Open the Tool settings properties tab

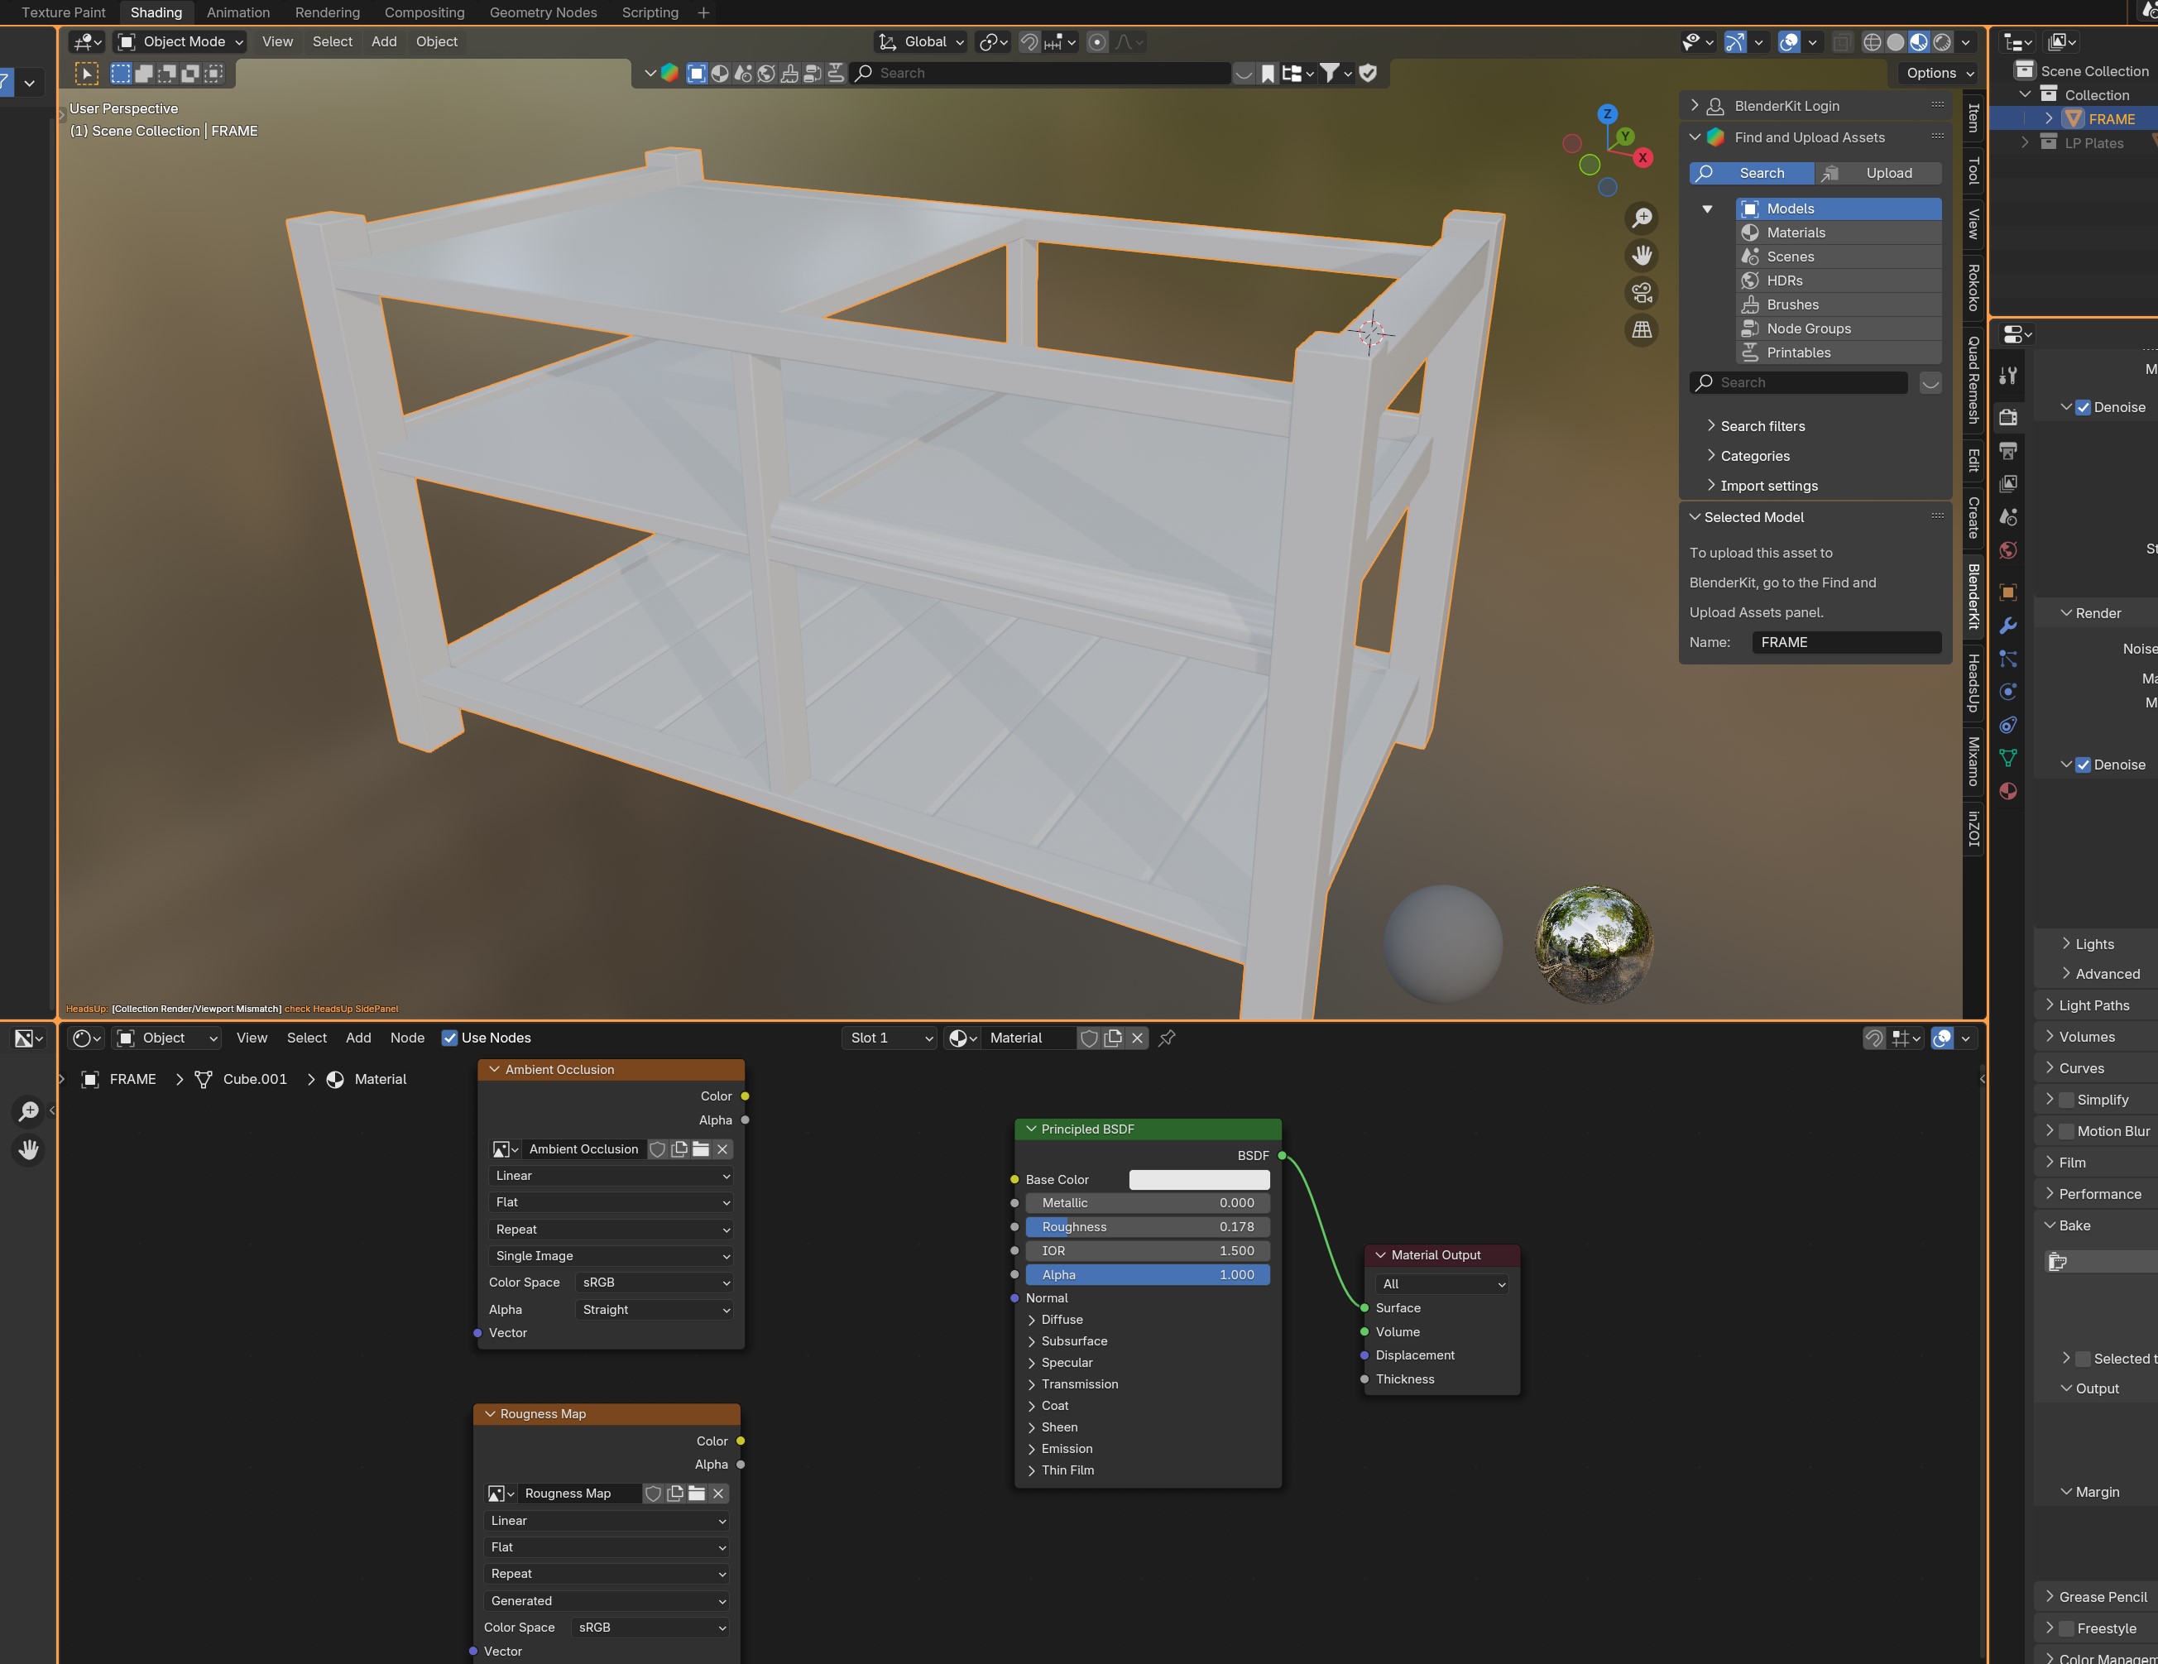tap(2007, 376)
